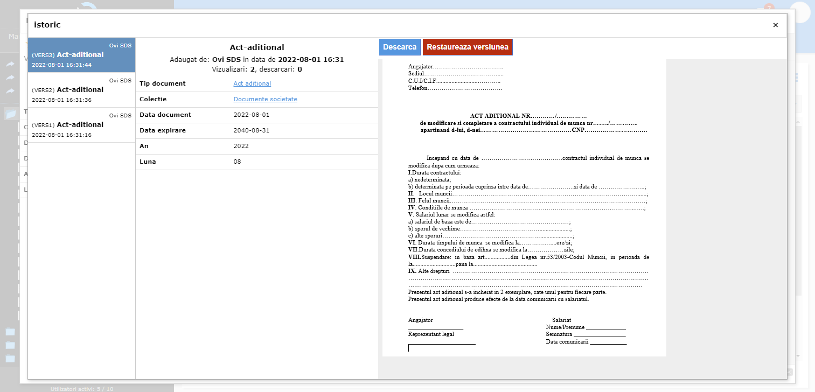Viewport: 815px width, 392px height.
Task: Select VERS3 Act-aditional version entry
Action: click(x=81, y=55)
